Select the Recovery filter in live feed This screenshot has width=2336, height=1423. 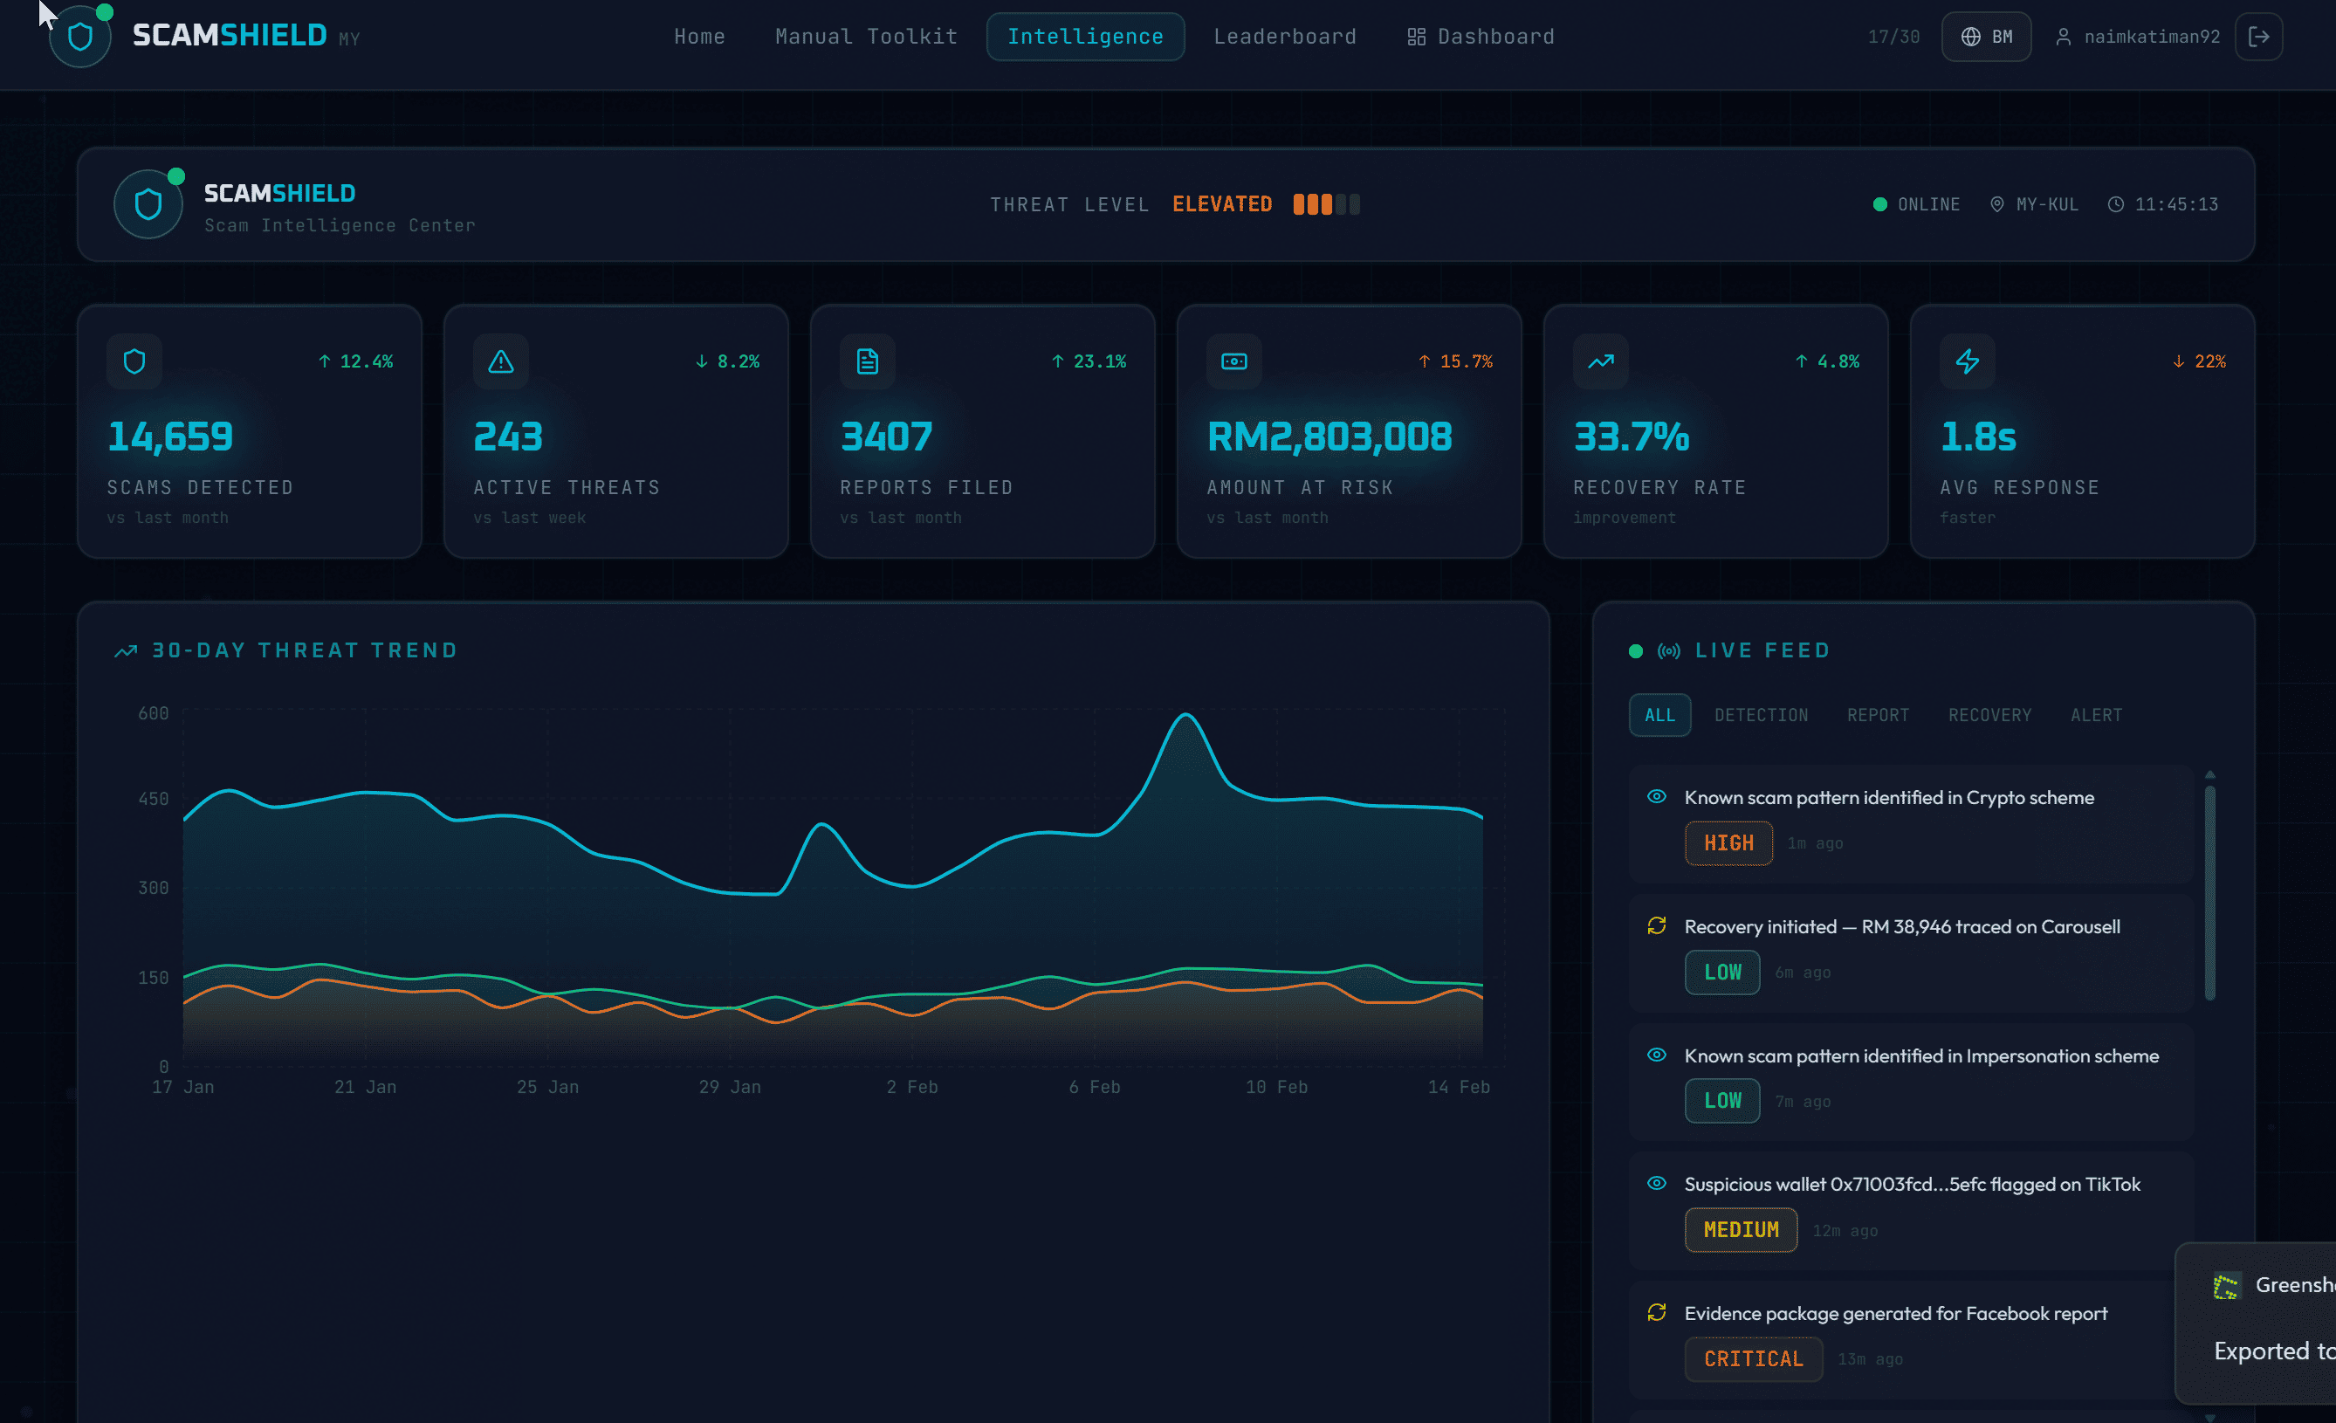coord(1989,715)
